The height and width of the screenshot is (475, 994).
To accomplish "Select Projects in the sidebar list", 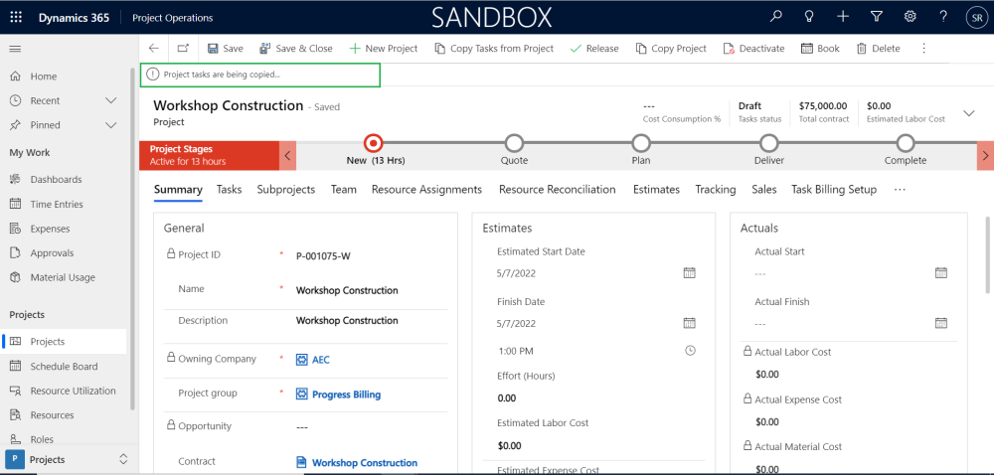I will [64, 342].
